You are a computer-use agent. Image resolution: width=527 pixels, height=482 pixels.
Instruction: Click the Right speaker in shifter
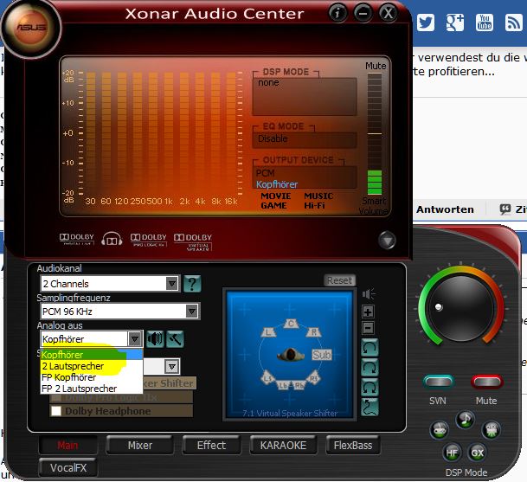point(313,332)
